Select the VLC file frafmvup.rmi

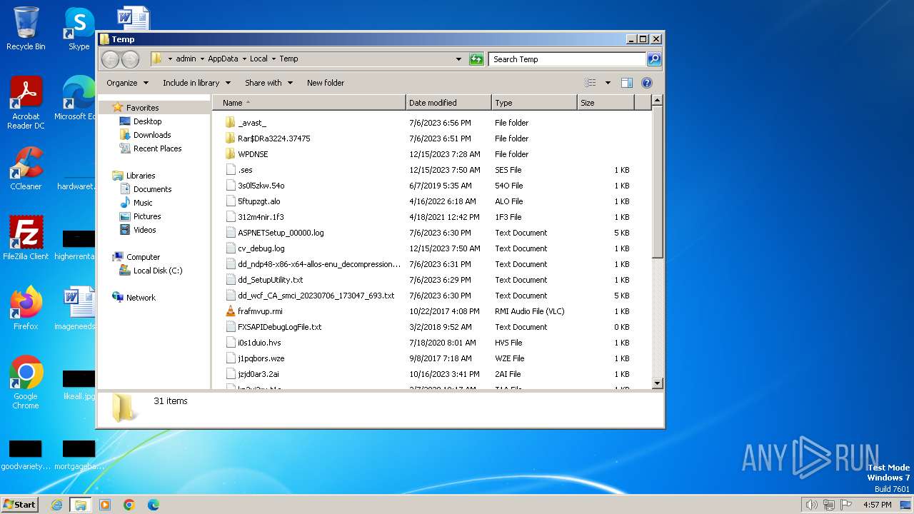(x=260, y=311)
